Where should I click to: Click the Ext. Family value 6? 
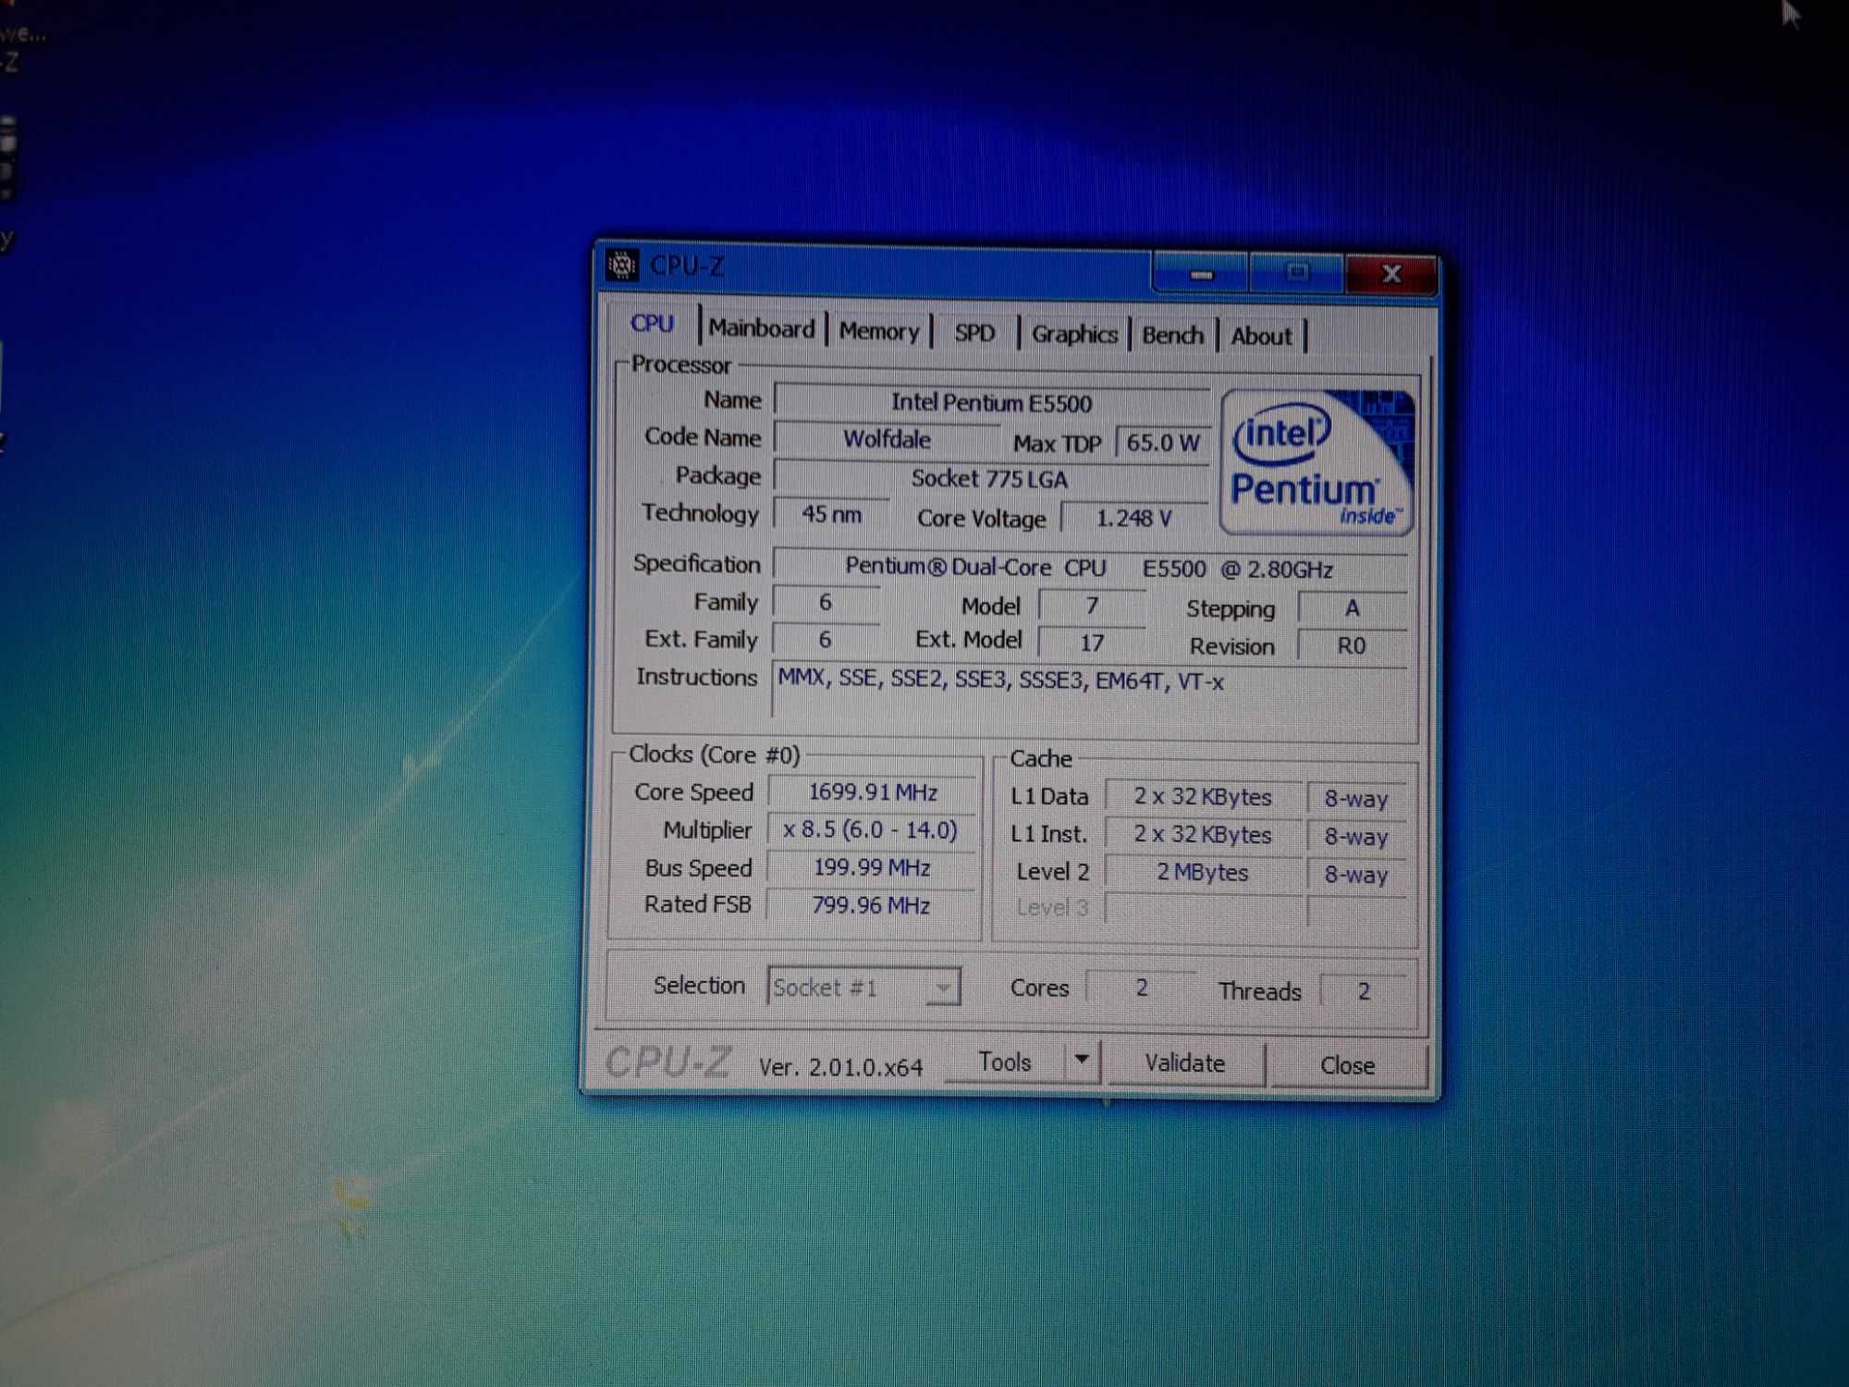coord(825,639)
